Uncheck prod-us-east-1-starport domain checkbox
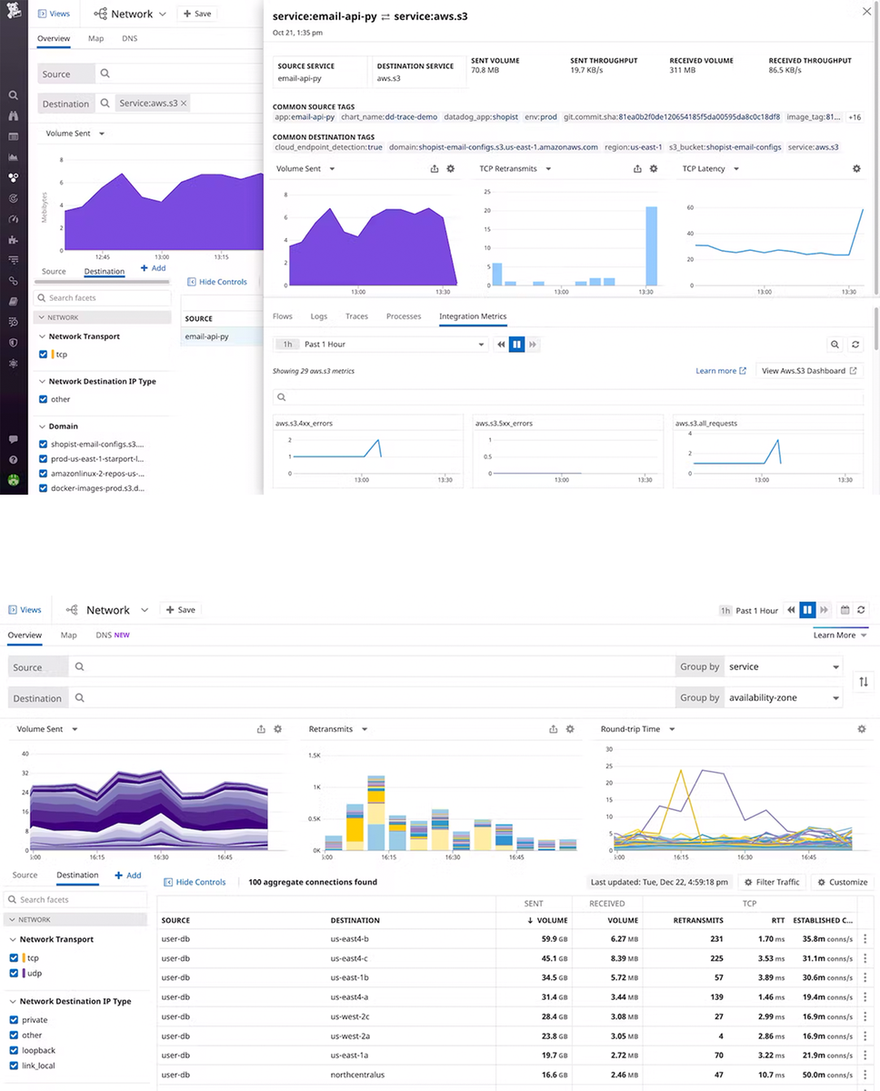Screen dimensions: 880x1091 (44, 459)
